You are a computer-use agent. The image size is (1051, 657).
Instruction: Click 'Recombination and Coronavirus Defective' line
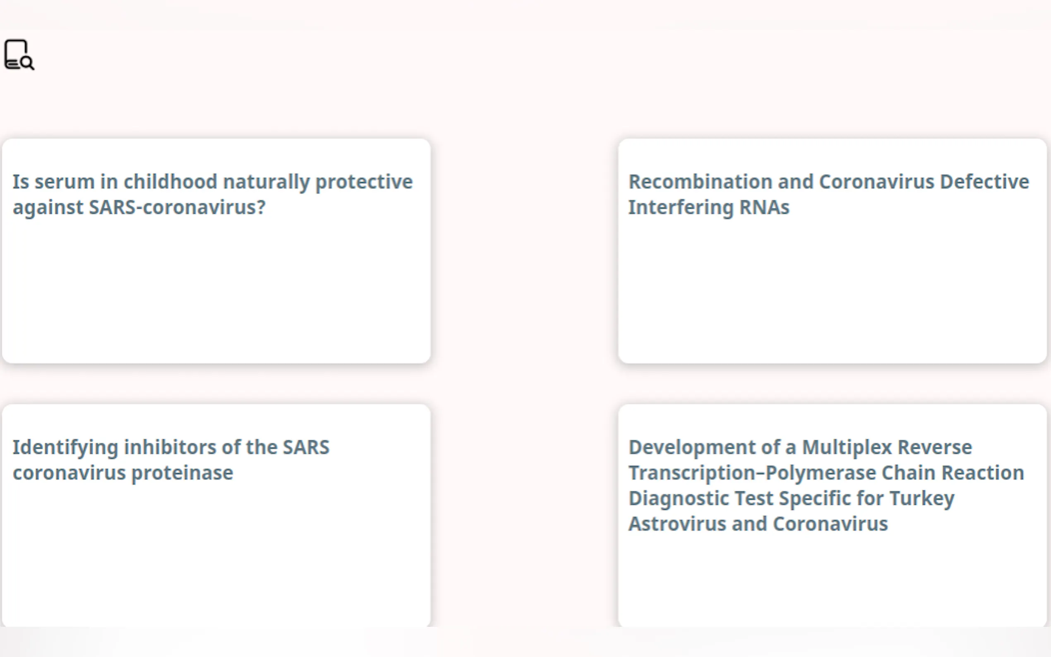coord(828,182)
